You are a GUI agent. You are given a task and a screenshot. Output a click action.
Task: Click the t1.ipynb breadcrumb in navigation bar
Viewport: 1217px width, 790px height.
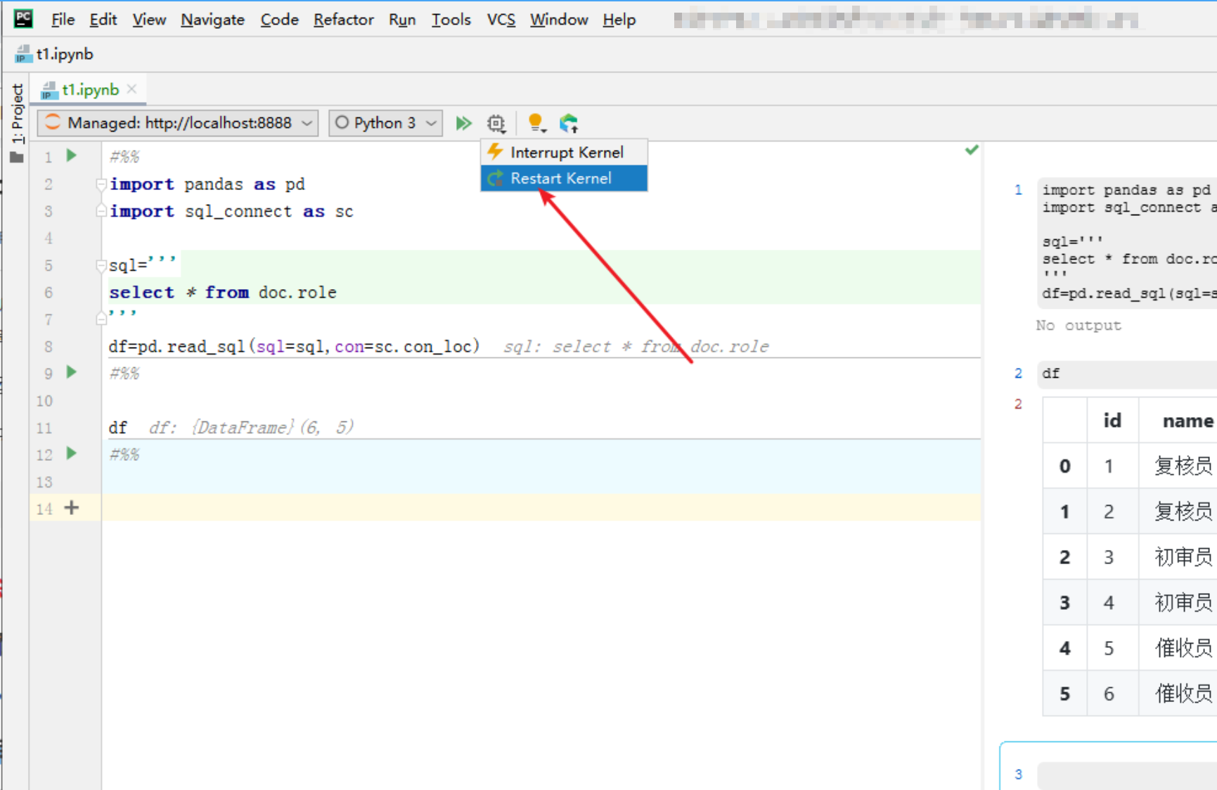(x=55, y=54)
